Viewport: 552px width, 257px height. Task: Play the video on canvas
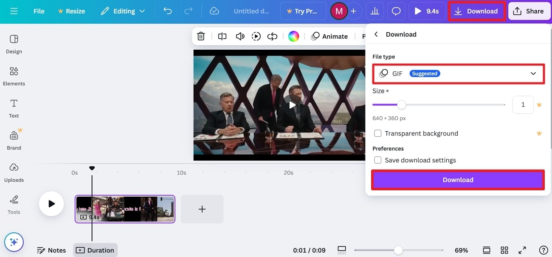292,105
